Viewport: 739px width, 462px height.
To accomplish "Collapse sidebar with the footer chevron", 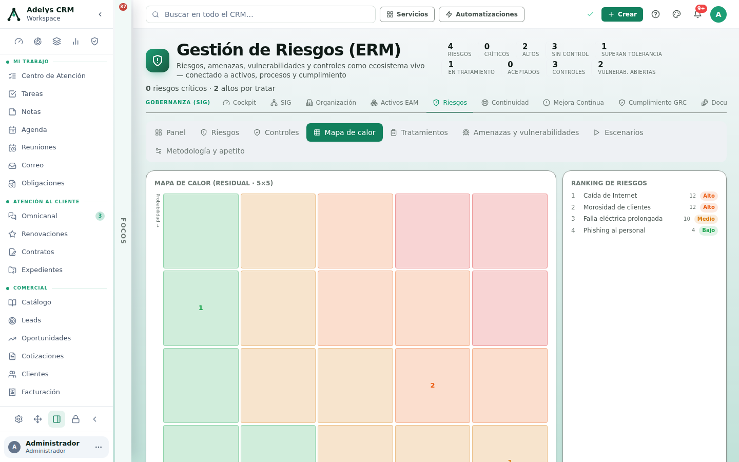I will 95,419.
